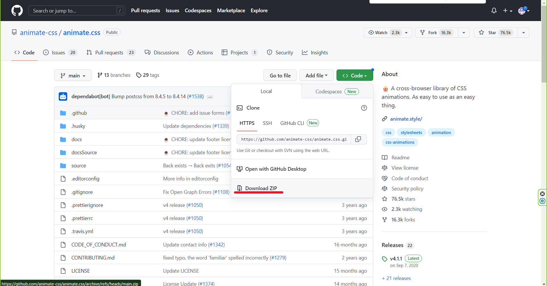Click the css topic tag
The width and height of the screenshot is (547, 286).
click(388, 133)
